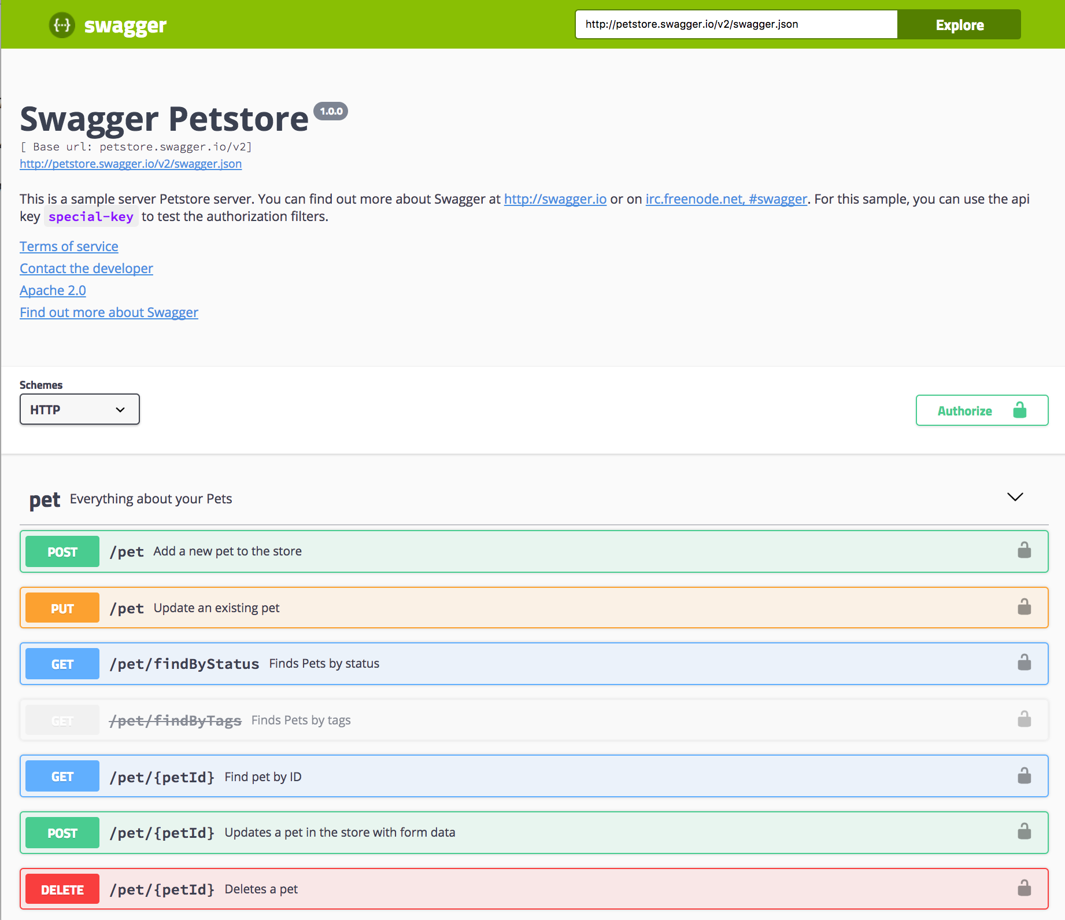Click the Base url petstore.swagger.io/v2 text
Screen dimensions: 1065x920
pos(136,147)
